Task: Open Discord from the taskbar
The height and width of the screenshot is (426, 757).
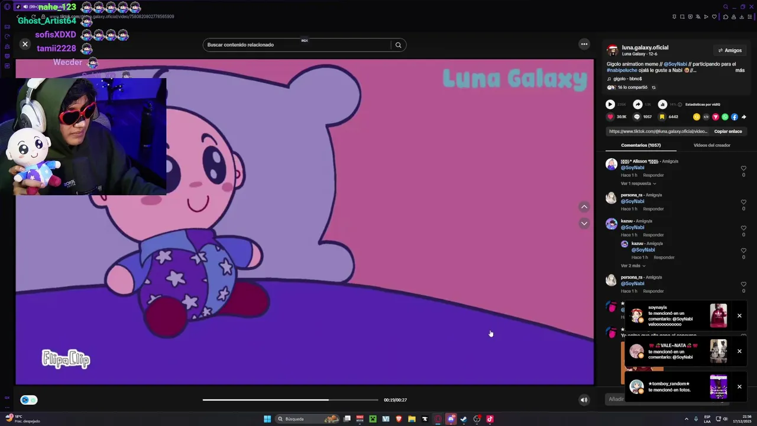Action: click(451, 419)
